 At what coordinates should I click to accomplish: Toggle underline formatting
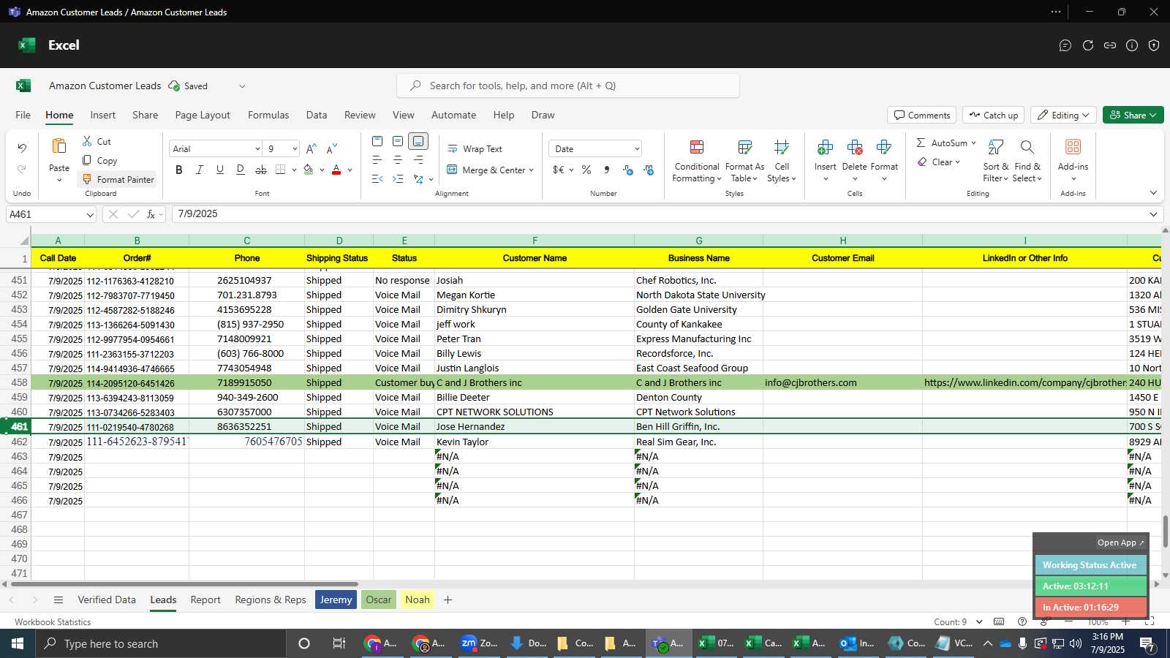(220, 170)
